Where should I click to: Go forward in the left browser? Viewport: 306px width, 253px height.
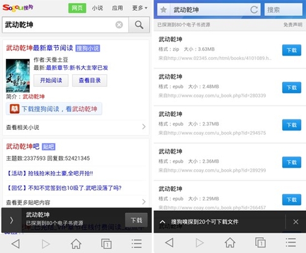pyautogui.click(x=46, y=244)
